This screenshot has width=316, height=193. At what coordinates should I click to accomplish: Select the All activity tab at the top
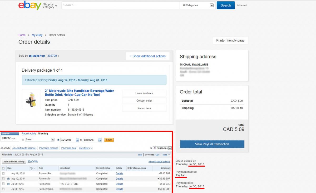pyautogui.click(x=43, y=134)
